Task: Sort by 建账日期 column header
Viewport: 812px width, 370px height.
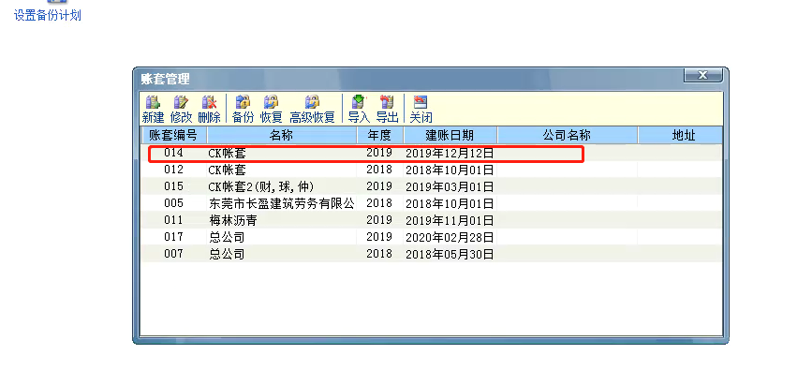Action: 450,136
